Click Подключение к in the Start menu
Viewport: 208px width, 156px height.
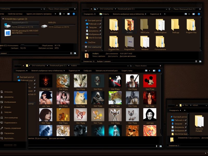point(9,123)
